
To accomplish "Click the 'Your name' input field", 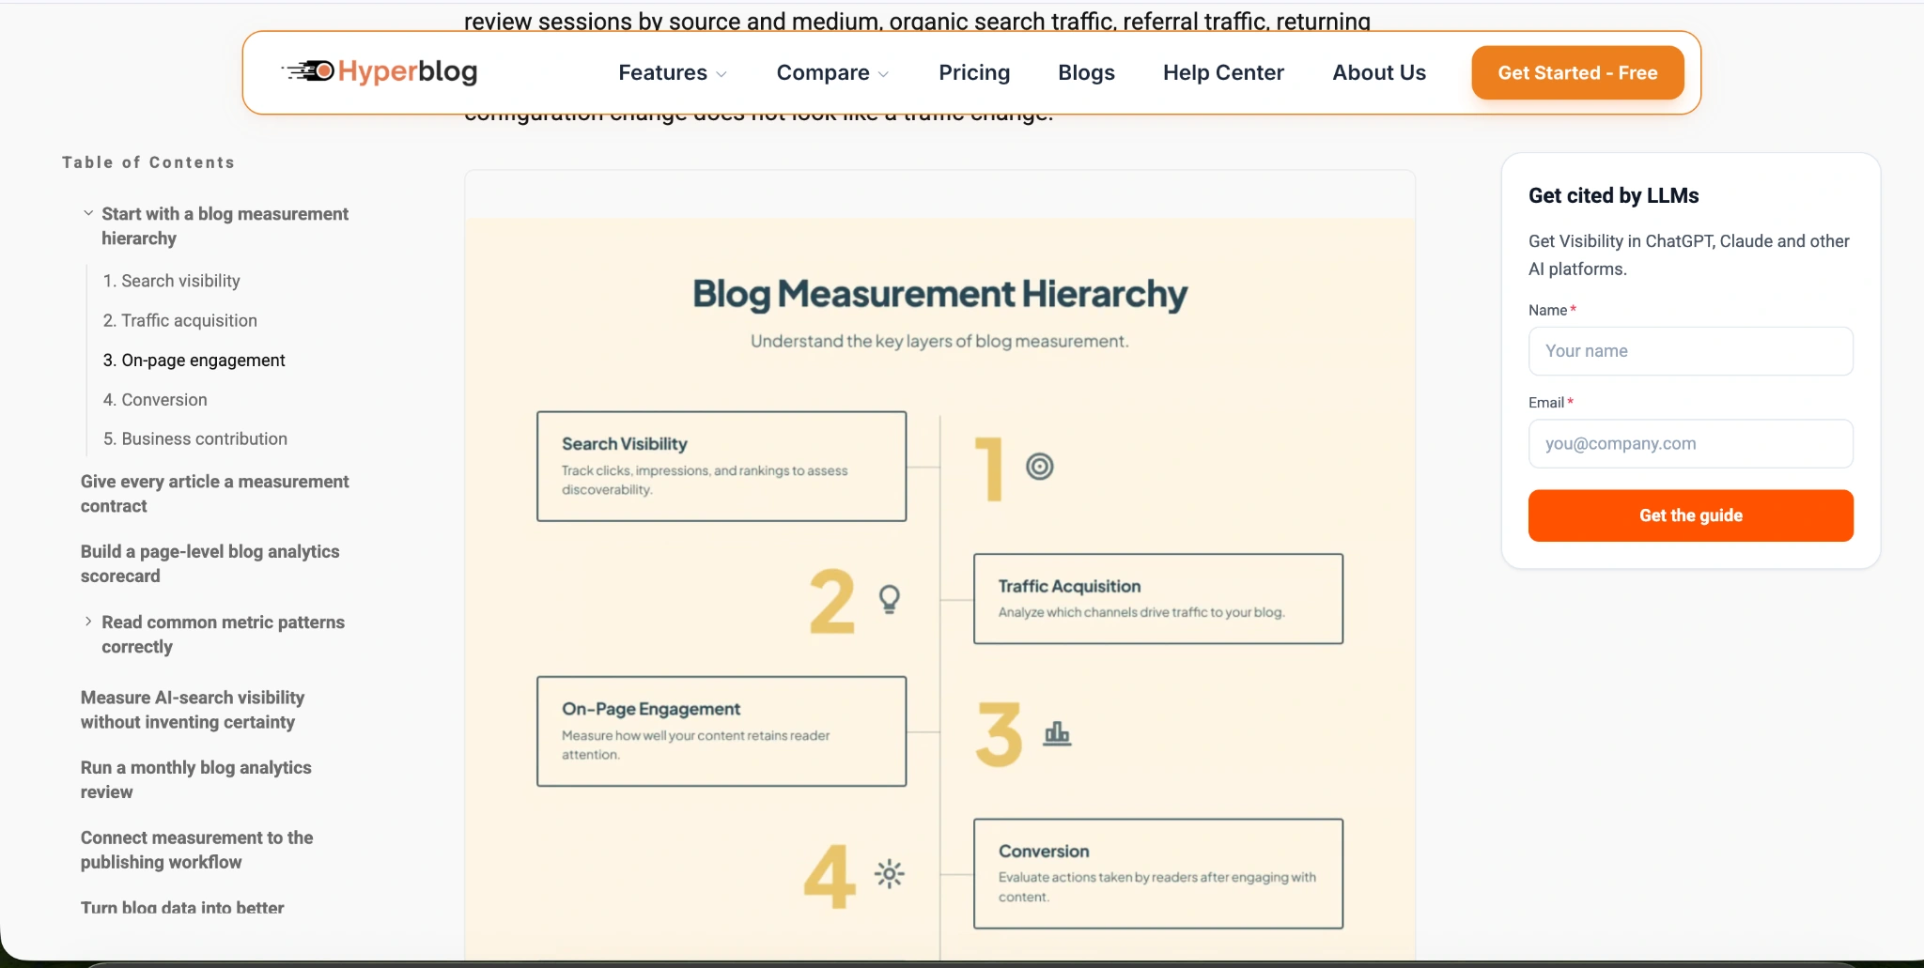I will tap(1690, 351).
